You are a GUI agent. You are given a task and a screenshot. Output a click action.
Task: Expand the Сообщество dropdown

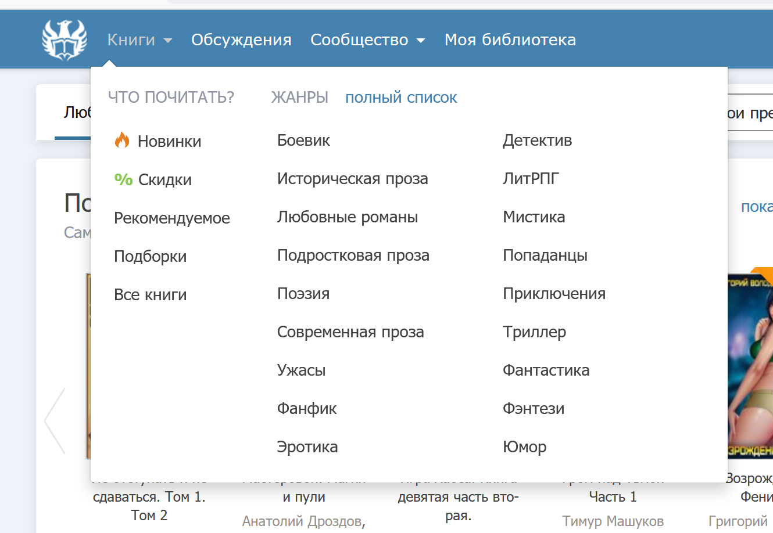click(x=367, y=40)
